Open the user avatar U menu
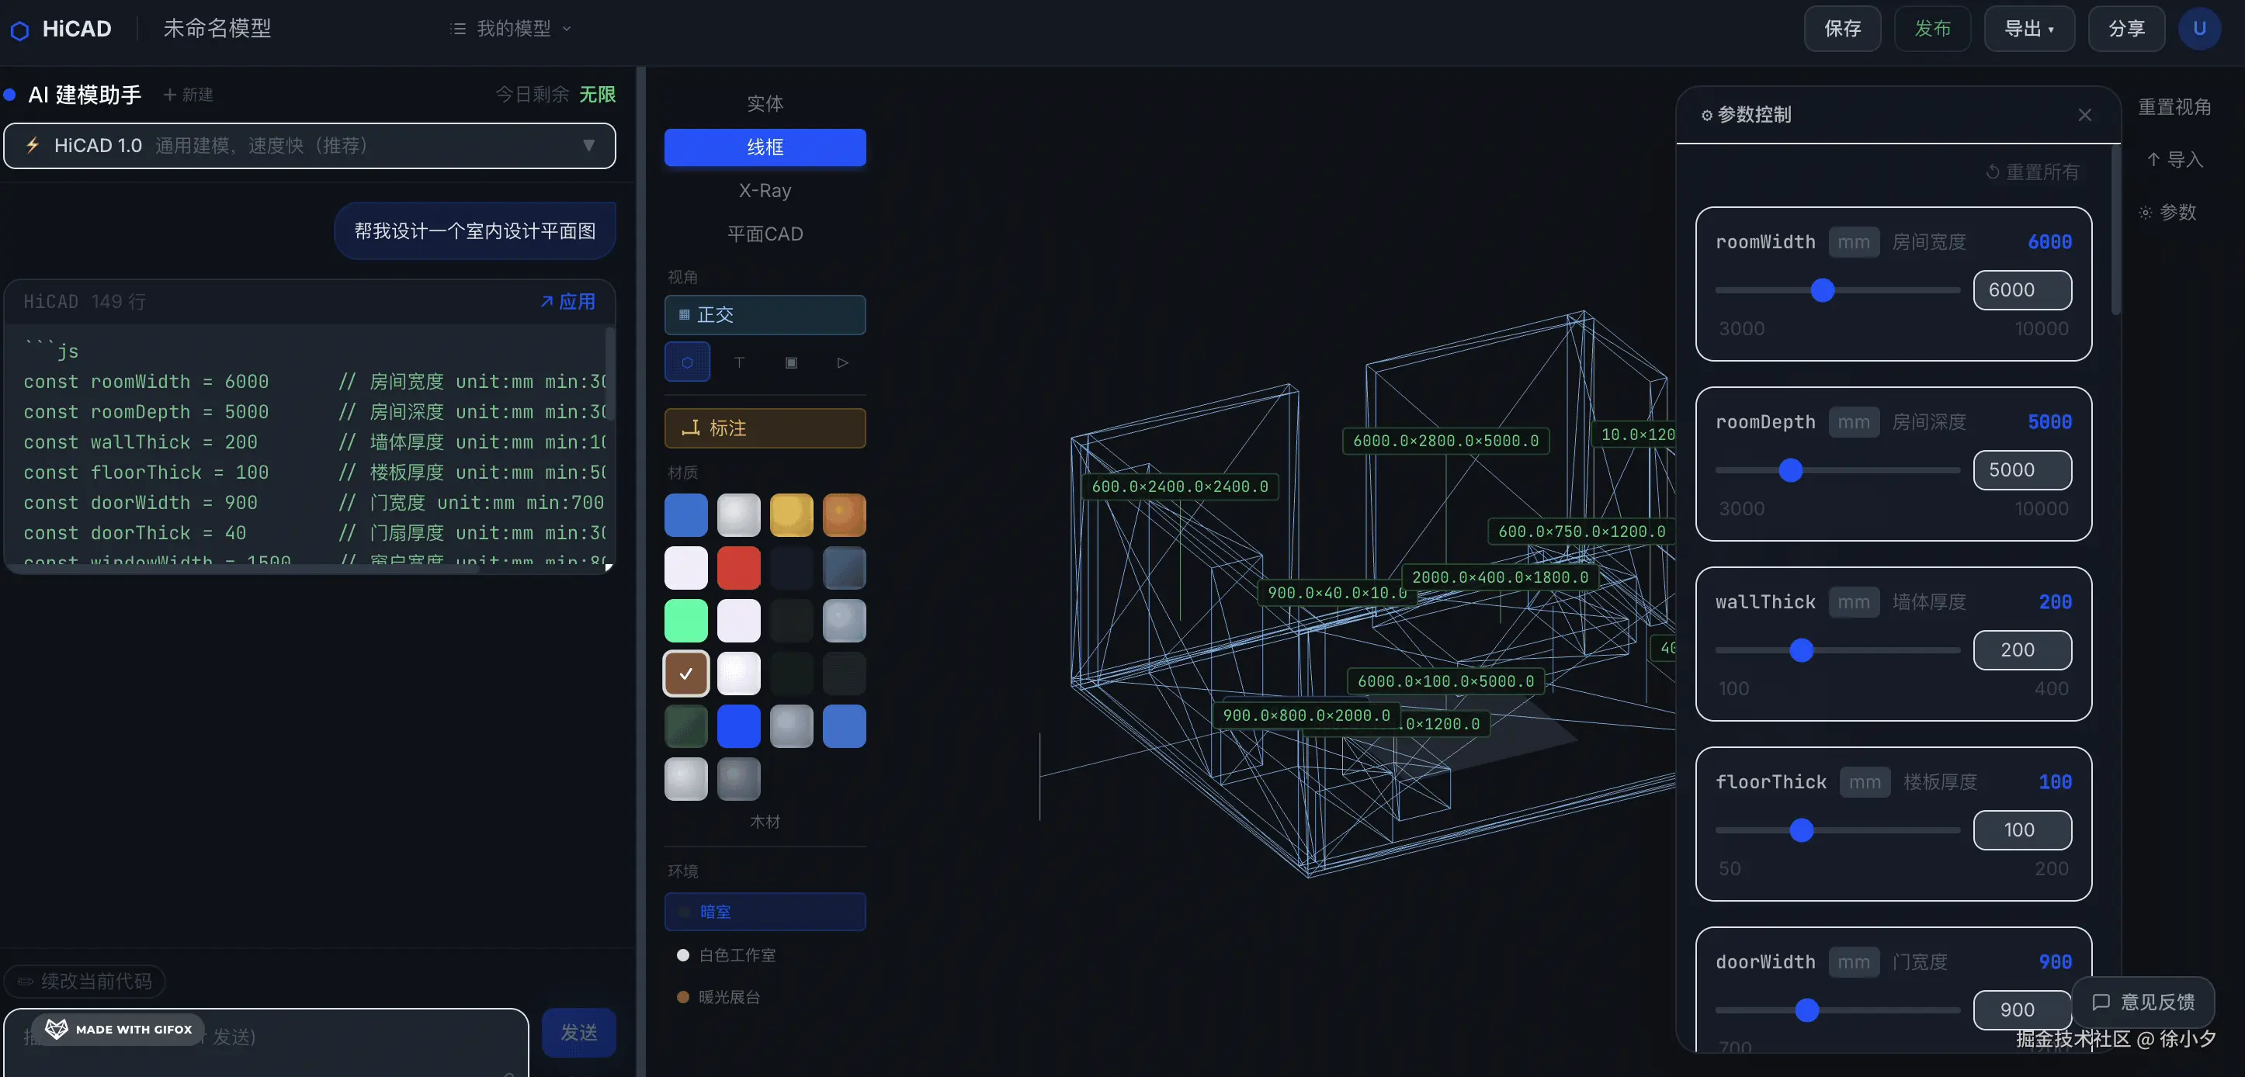The width and height of the screenshot is (2245, 1077). coord(2198,29)
